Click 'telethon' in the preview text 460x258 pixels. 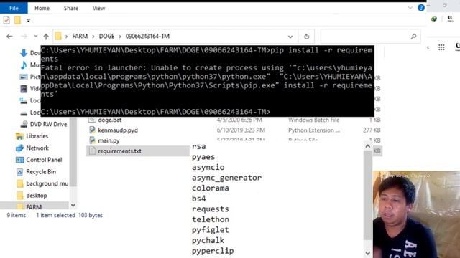click(x=211, y=219)
